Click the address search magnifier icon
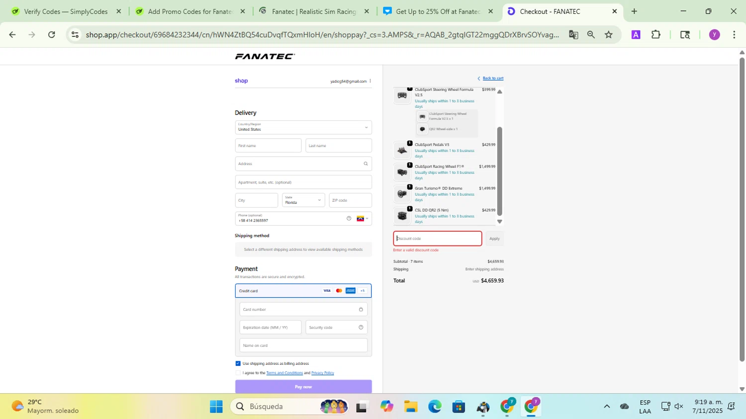 point(366,164)
